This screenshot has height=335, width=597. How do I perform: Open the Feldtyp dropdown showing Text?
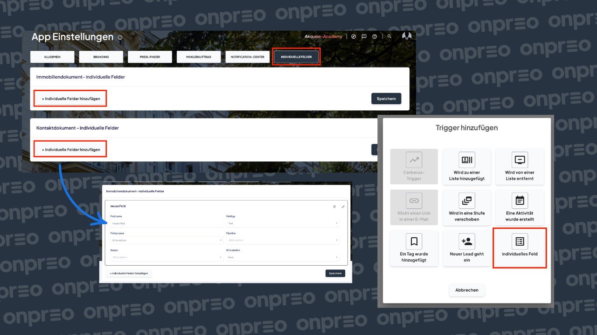point(283,223)
